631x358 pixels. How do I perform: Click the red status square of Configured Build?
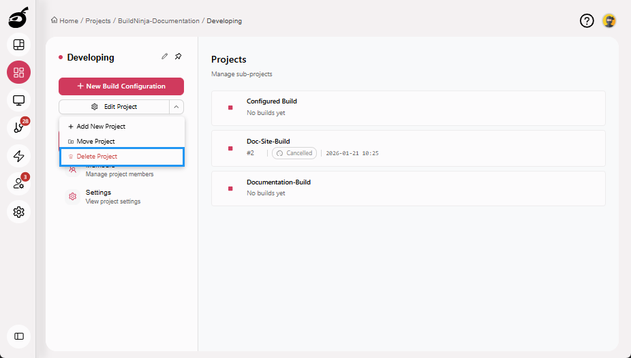(230, 108)
